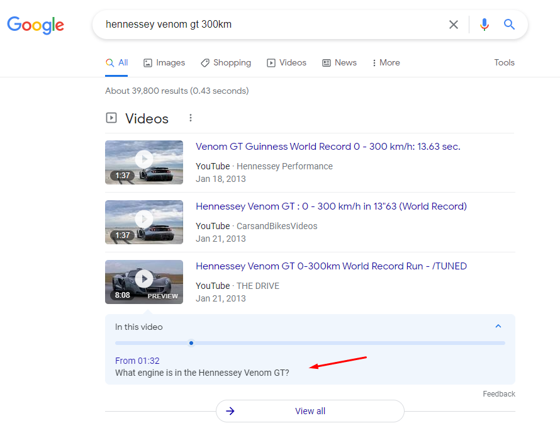Play the Guinness World Record video thumbnail

(x=144, y=162)
